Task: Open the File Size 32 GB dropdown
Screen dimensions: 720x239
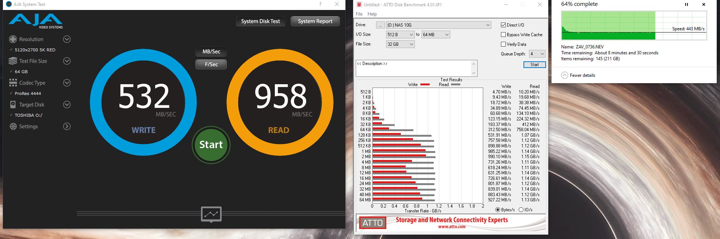Action: 400,44
